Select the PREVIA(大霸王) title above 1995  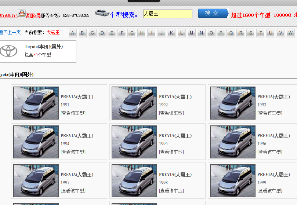click(x=175, y=136)
